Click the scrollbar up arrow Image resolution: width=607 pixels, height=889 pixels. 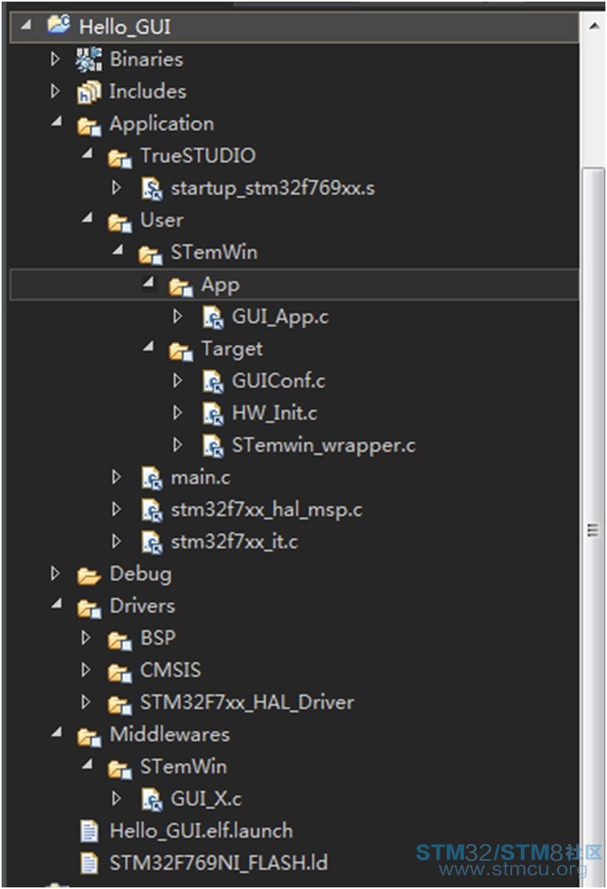[x=594, y=26]
